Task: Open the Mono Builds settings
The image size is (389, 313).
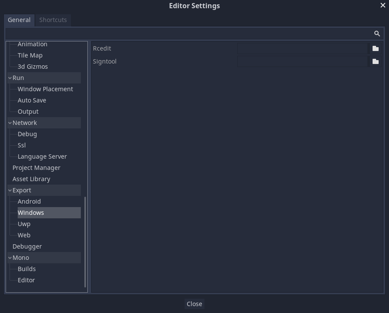Action: tap(26, 269)
